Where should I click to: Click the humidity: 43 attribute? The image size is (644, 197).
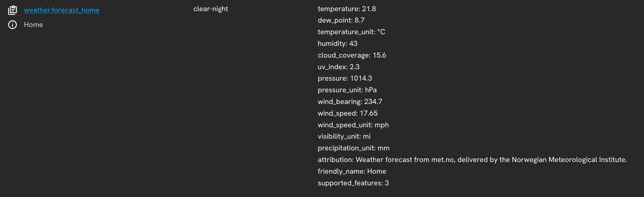tap(338, 44)
